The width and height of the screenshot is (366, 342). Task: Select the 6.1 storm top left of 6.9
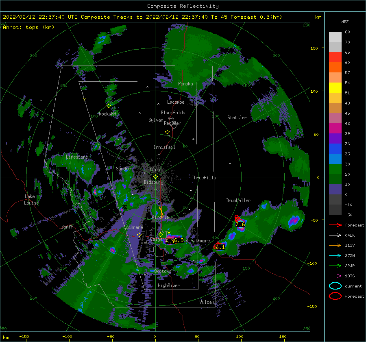click(x=170, y=242)
